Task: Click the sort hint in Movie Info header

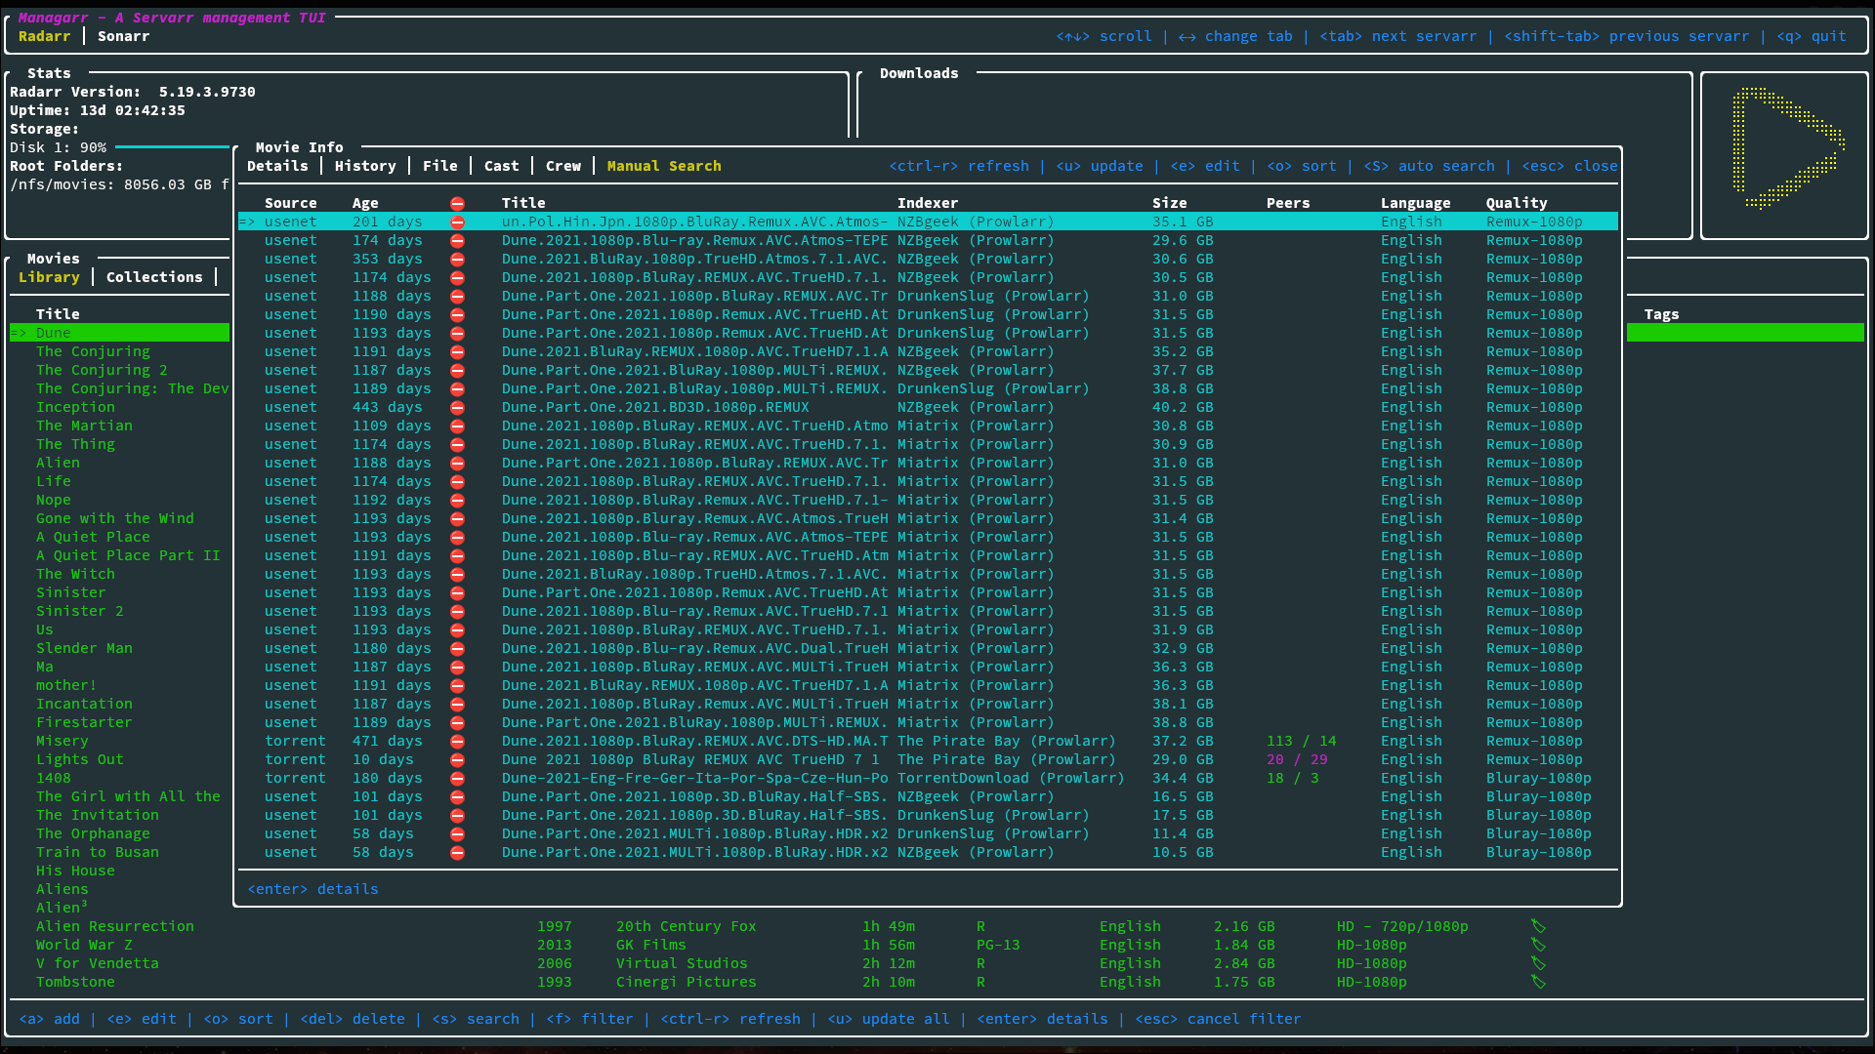Action: click(x=1301, y=166)
